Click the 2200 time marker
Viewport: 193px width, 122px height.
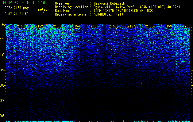tap(187, 26)
